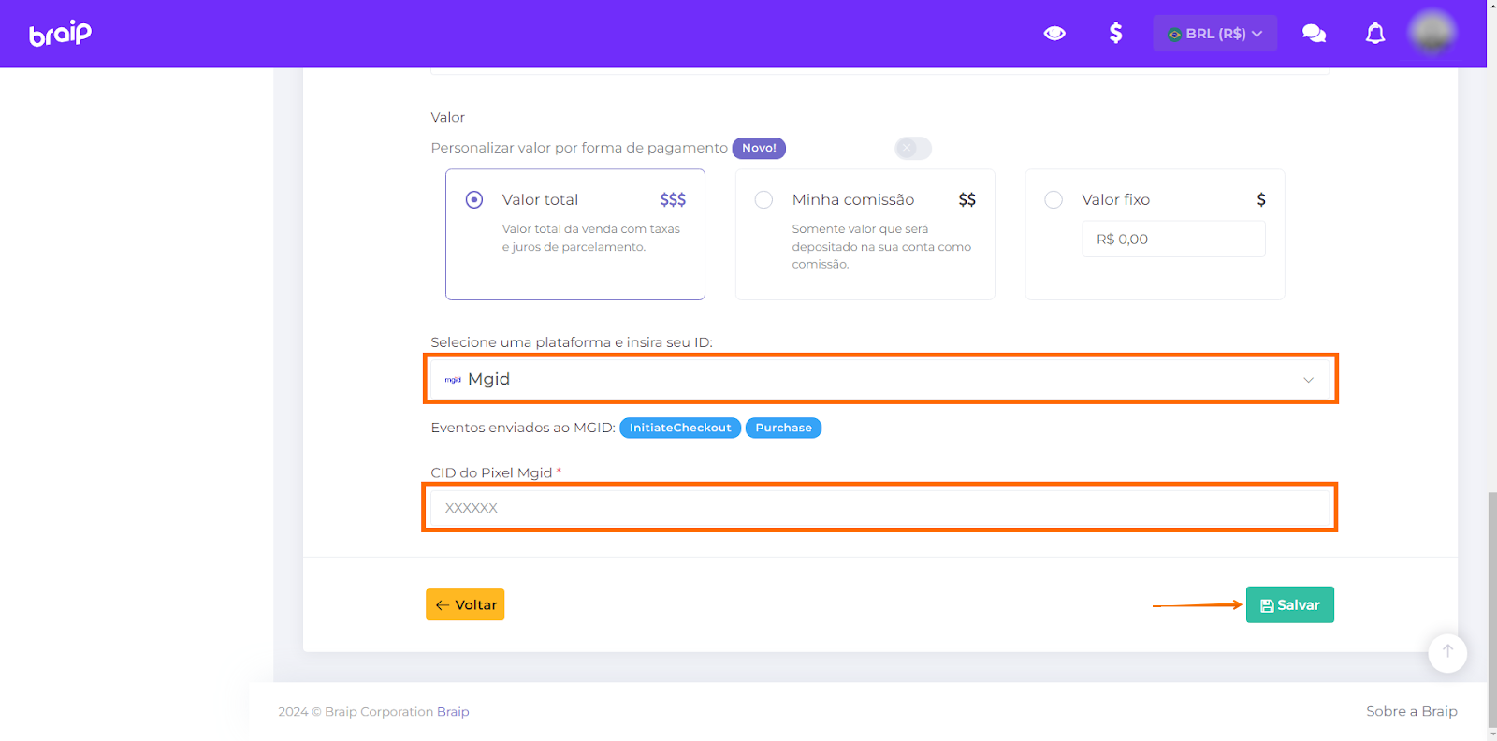This screenshot has width=1497, height=741.
Task: Click the eye visibility icon in header
Action: [x=1054, y=34]
